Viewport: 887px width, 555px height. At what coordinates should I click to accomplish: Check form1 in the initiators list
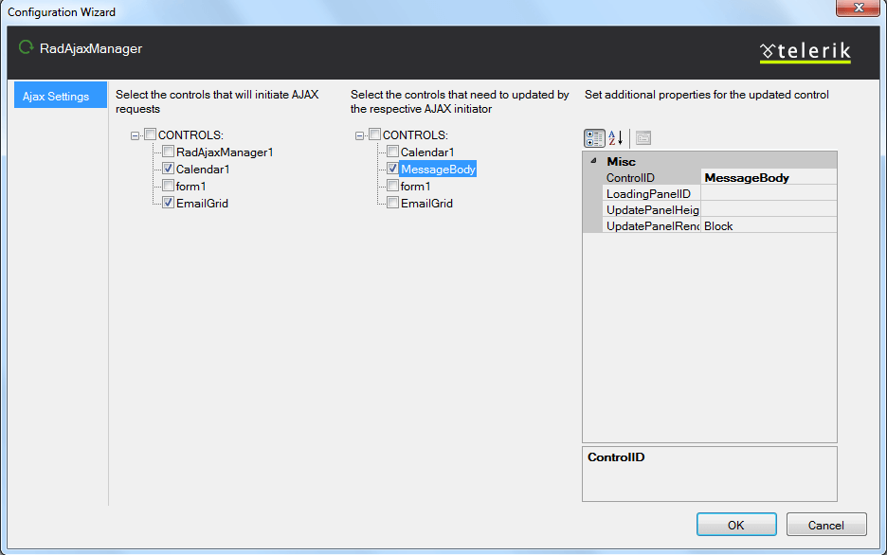click(x=168, y=186)
